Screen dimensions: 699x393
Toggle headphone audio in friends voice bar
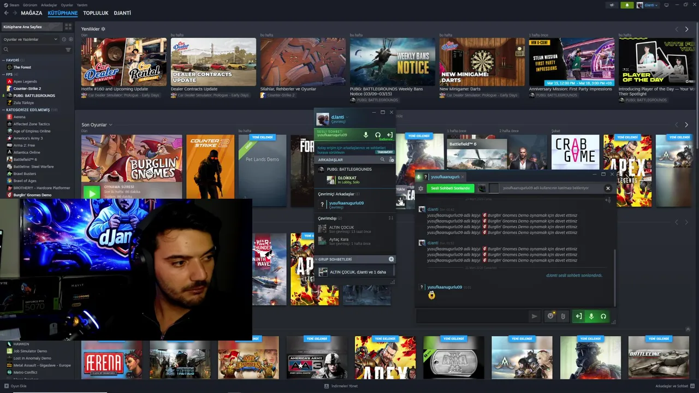pyautogui.click(x=377, y=135)
